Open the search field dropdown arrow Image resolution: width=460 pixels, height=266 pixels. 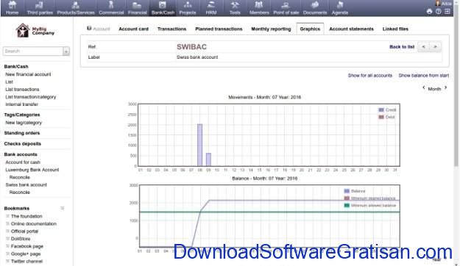66,51
